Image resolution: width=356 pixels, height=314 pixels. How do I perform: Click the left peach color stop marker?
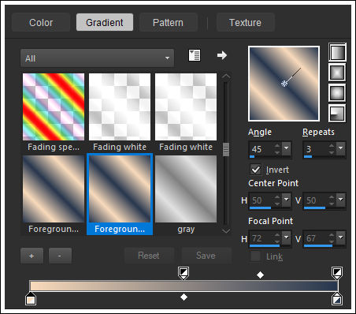coord(31,299)
